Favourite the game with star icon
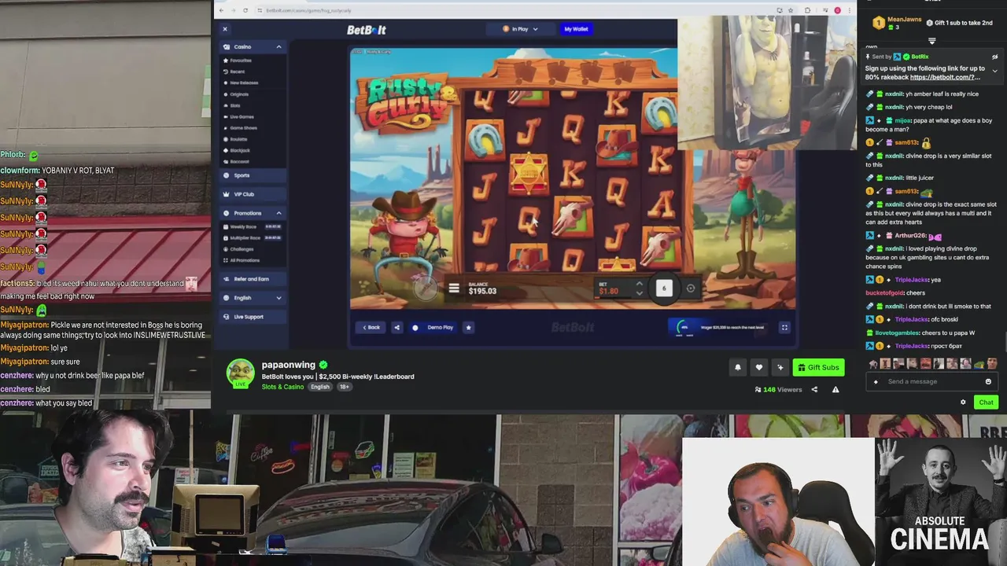1007x566 pixels. pyautogui.click(x=468, y=327)
